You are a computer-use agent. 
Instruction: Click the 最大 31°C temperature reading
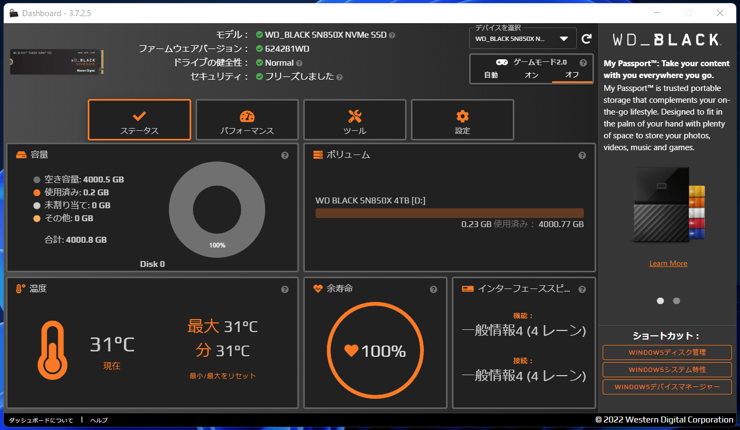click(x=222, y=326)
